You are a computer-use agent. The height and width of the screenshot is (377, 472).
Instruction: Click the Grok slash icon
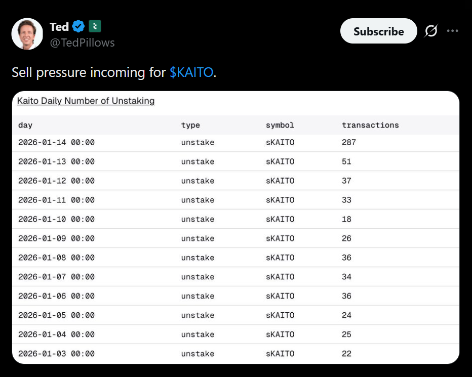[x=431, y=31]
